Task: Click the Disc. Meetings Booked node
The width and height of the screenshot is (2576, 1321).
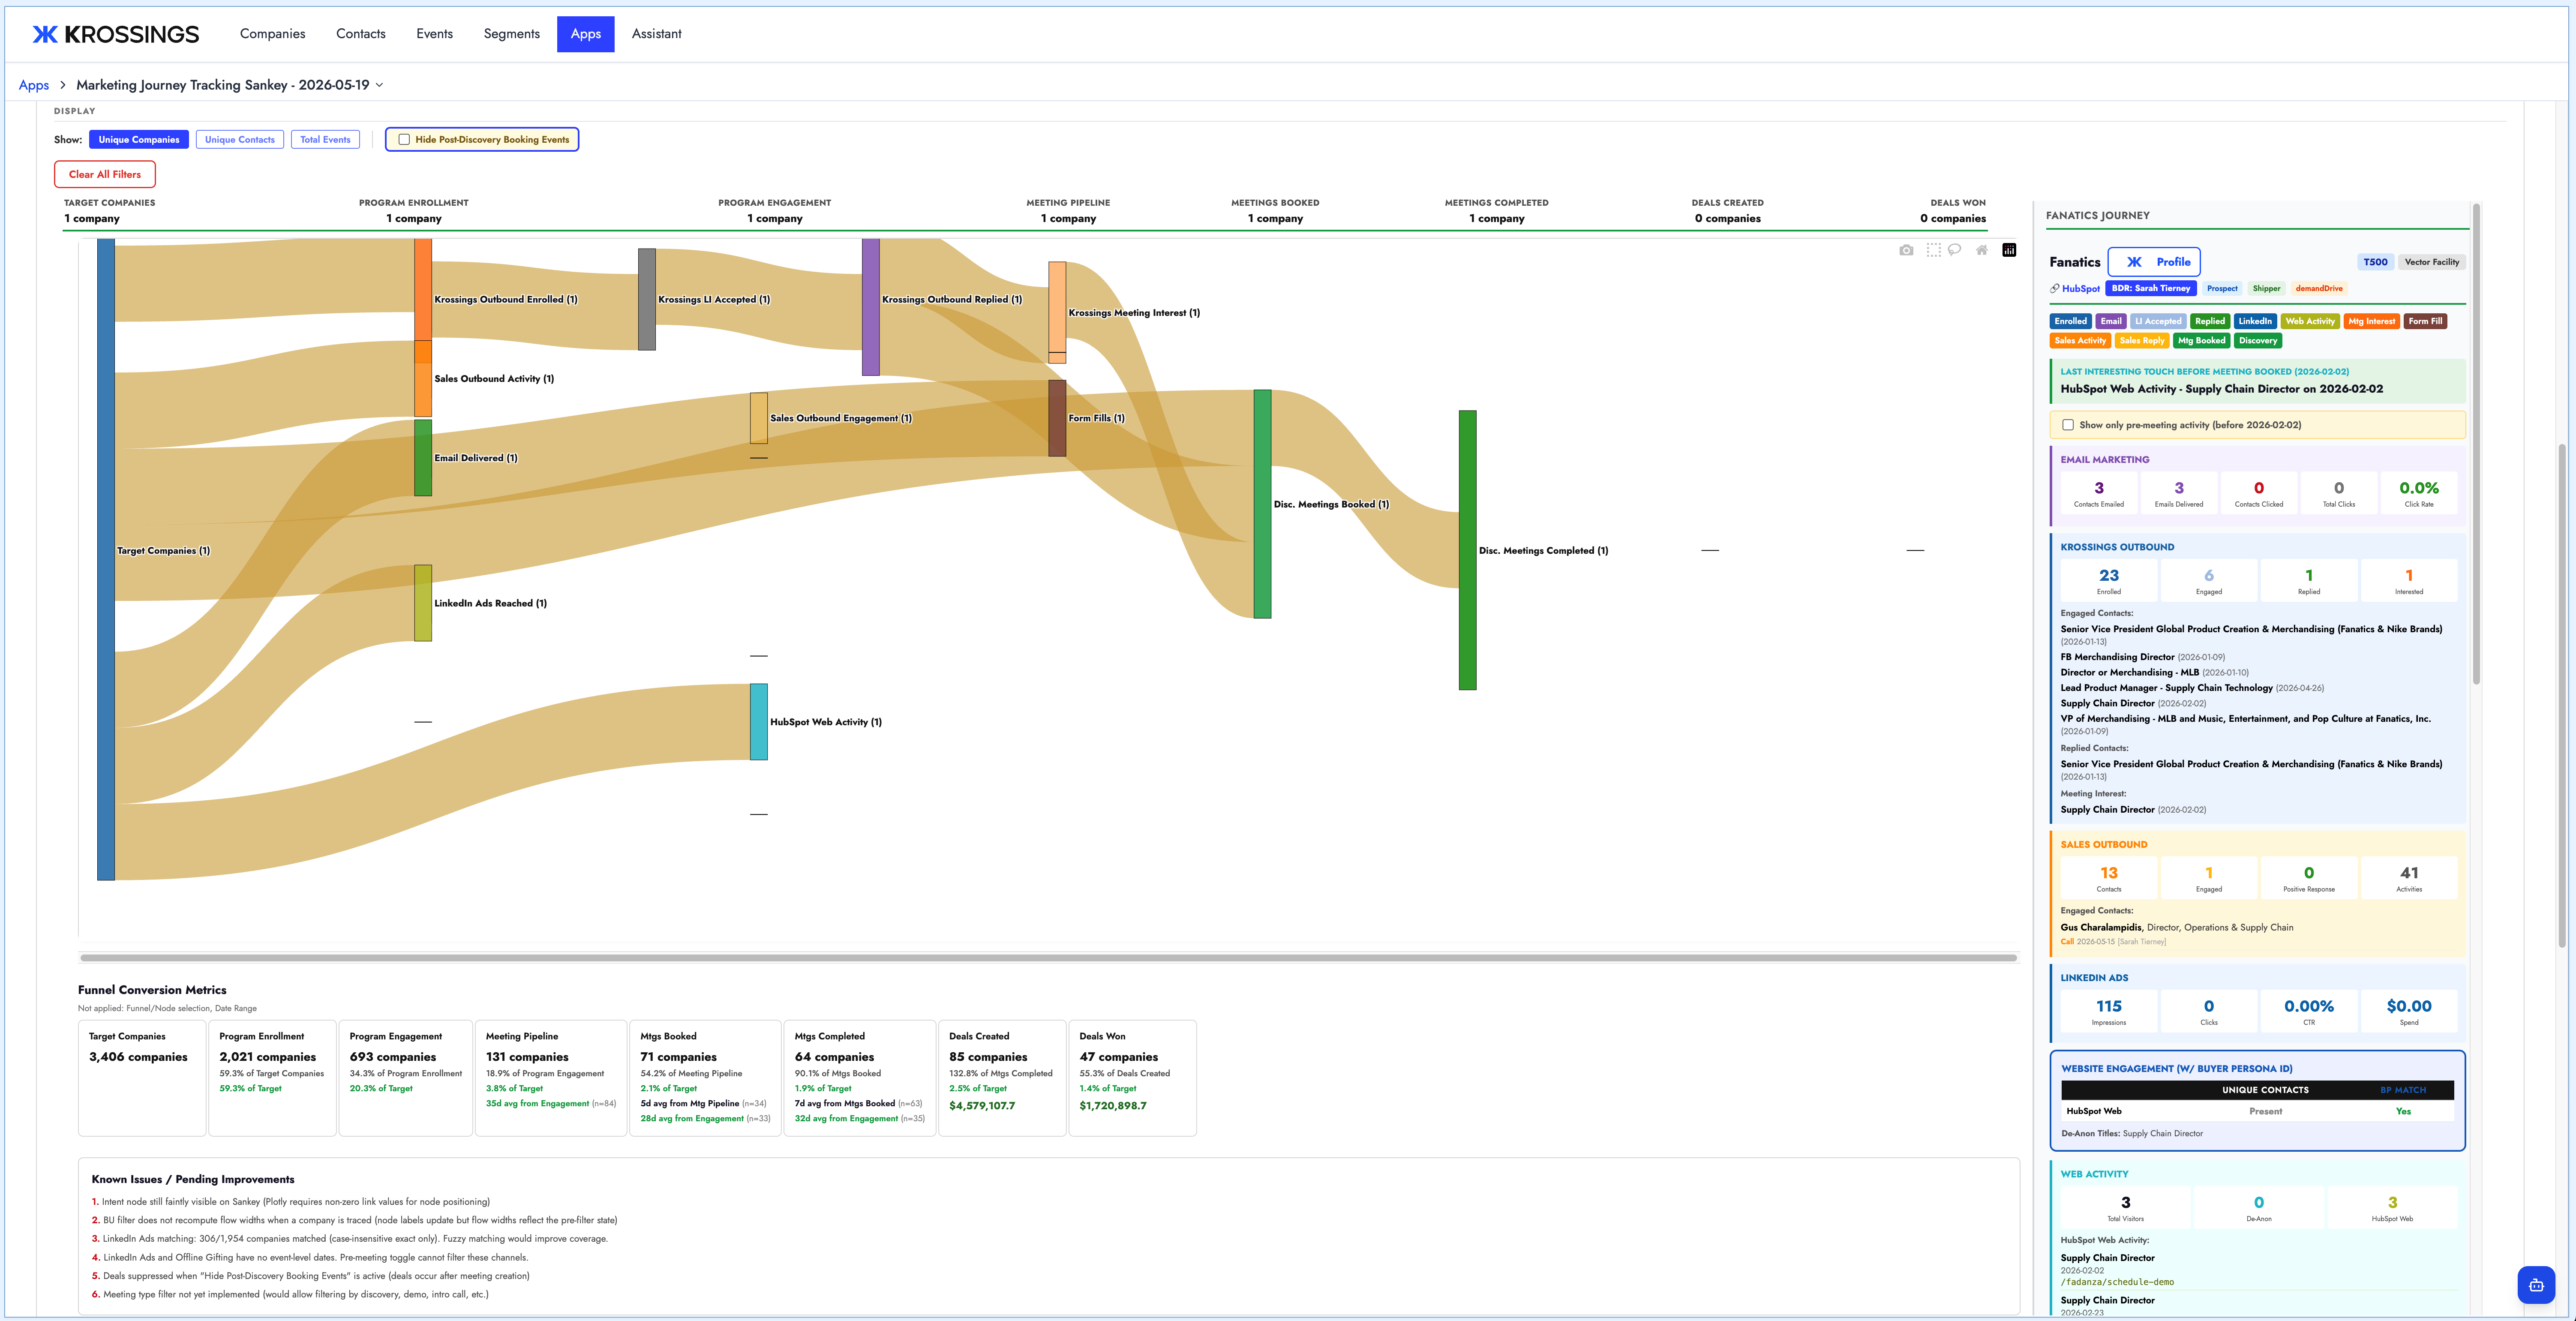Action: [x=1263, y=504]
